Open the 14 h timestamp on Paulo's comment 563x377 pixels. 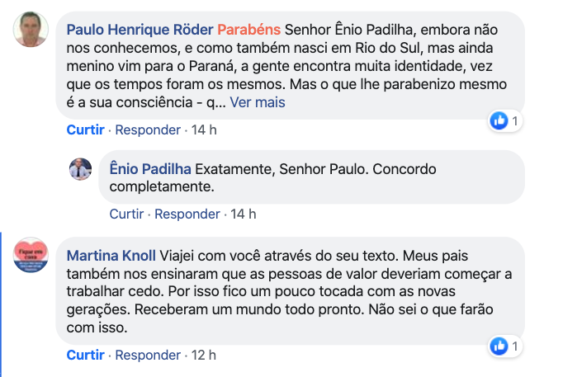point(203,130)
